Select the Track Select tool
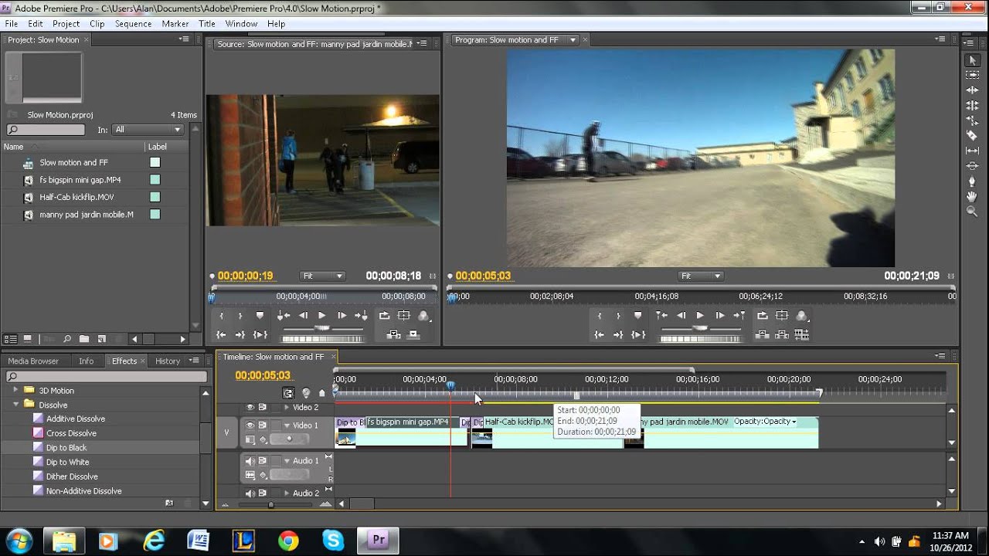This screenshot has height=556, width=989. 972,75
